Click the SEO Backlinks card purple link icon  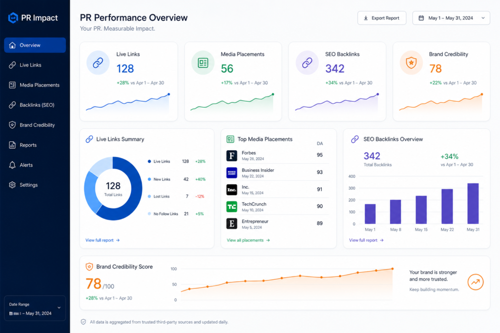[307, 63]
